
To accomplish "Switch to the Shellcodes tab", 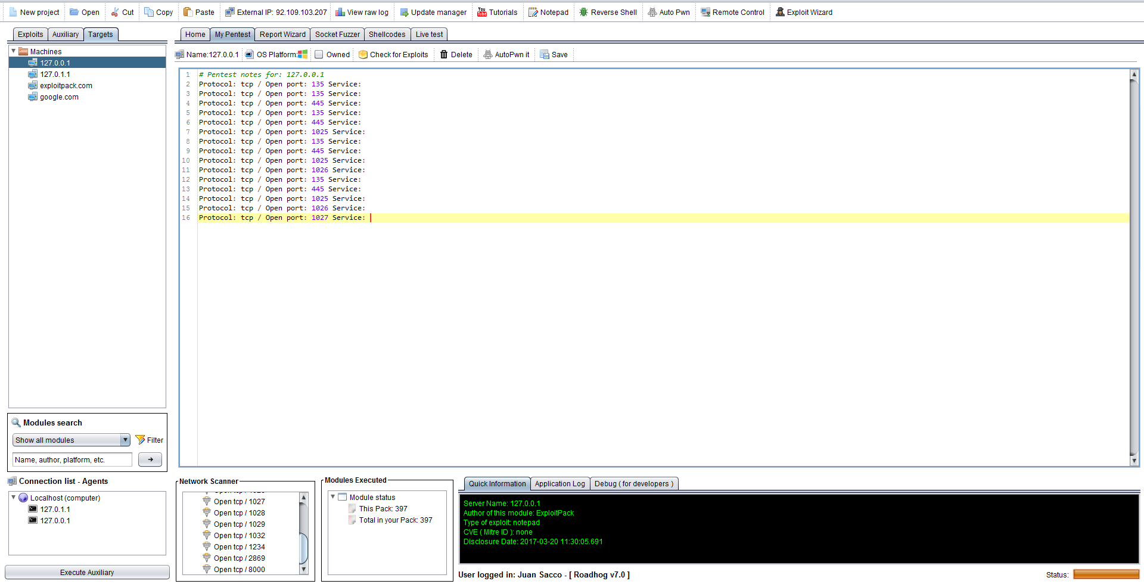I will (387, 35).
